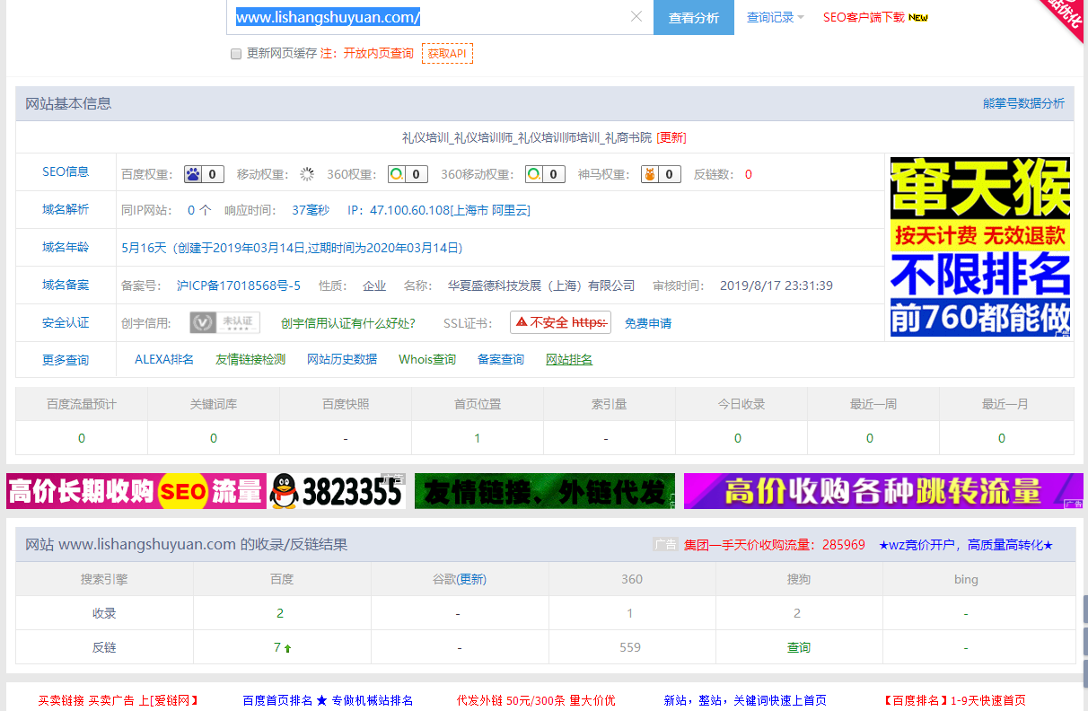1088x711 pixels.
Task: Open 集团一手天价收购流量 ad link
Action: (x=775, y=544)
